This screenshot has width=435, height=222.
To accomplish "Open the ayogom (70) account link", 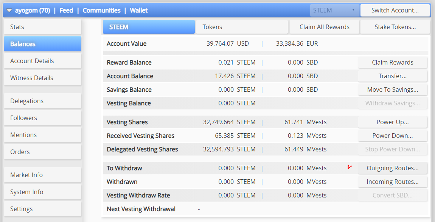I will point(33,11).
